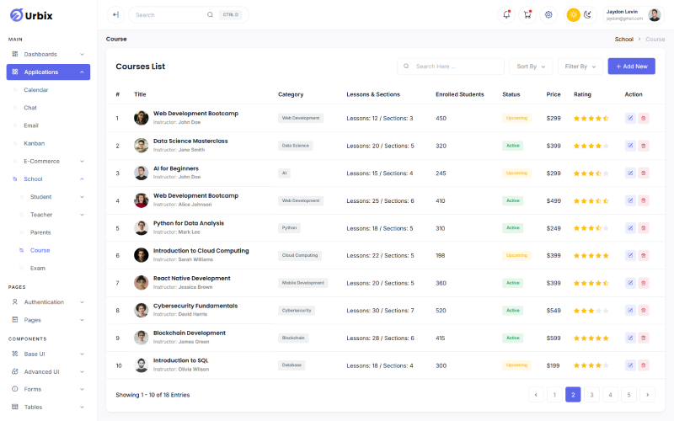Switch to dark mode moon icon

coord(587,14)
